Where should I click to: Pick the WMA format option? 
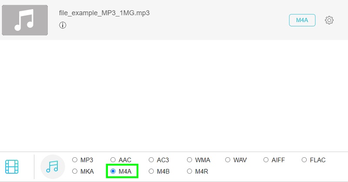pyautogui.click(x=190, y=160)
